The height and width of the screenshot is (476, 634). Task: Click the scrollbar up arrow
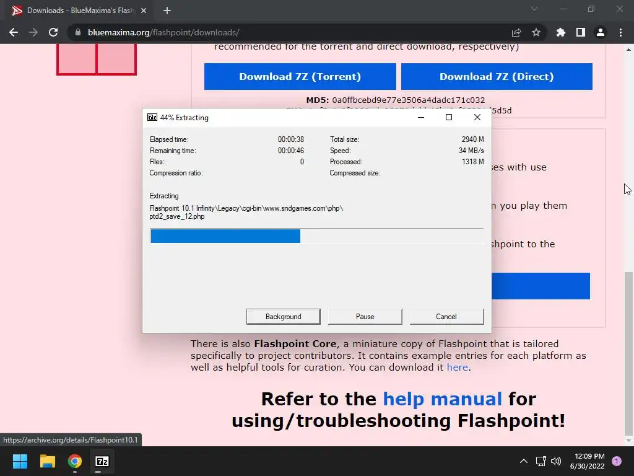(x=628, y=50)
